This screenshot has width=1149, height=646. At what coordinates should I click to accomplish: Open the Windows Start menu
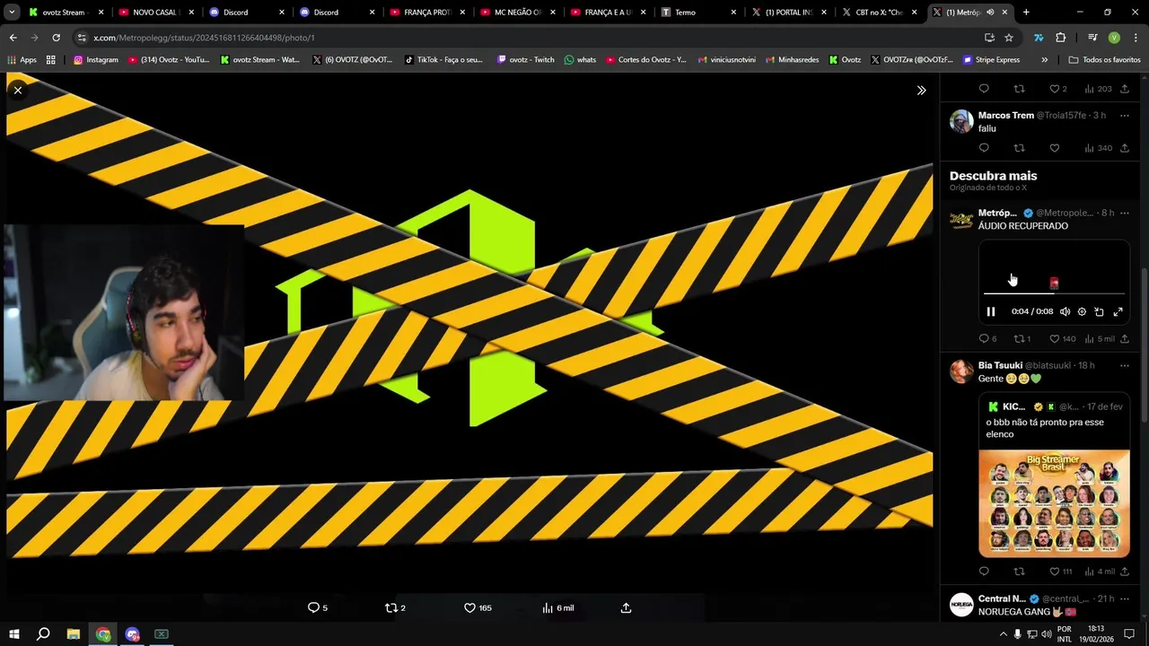point(14,634)
